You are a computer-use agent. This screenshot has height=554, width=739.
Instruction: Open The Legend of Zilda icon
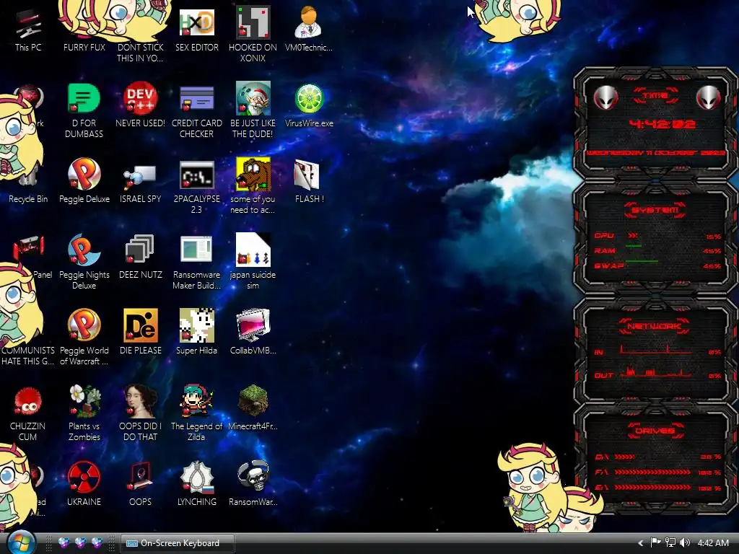pos(197,413)
